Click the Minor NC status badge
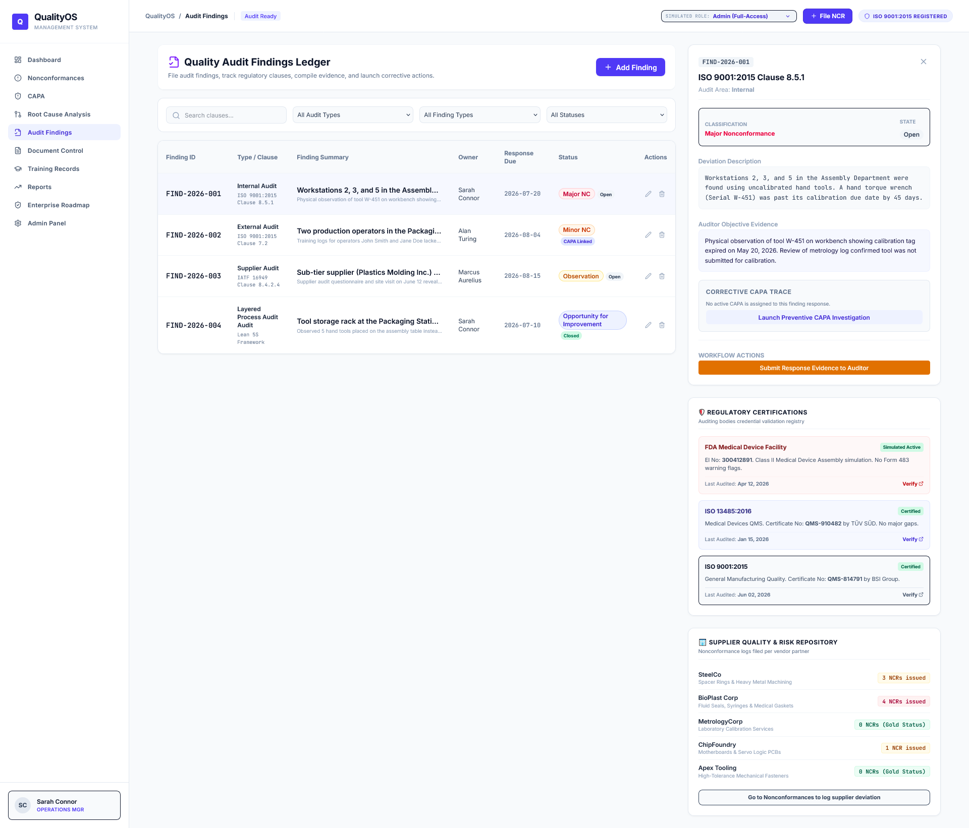Screen dimensions: 969x828 pos(576,229)
